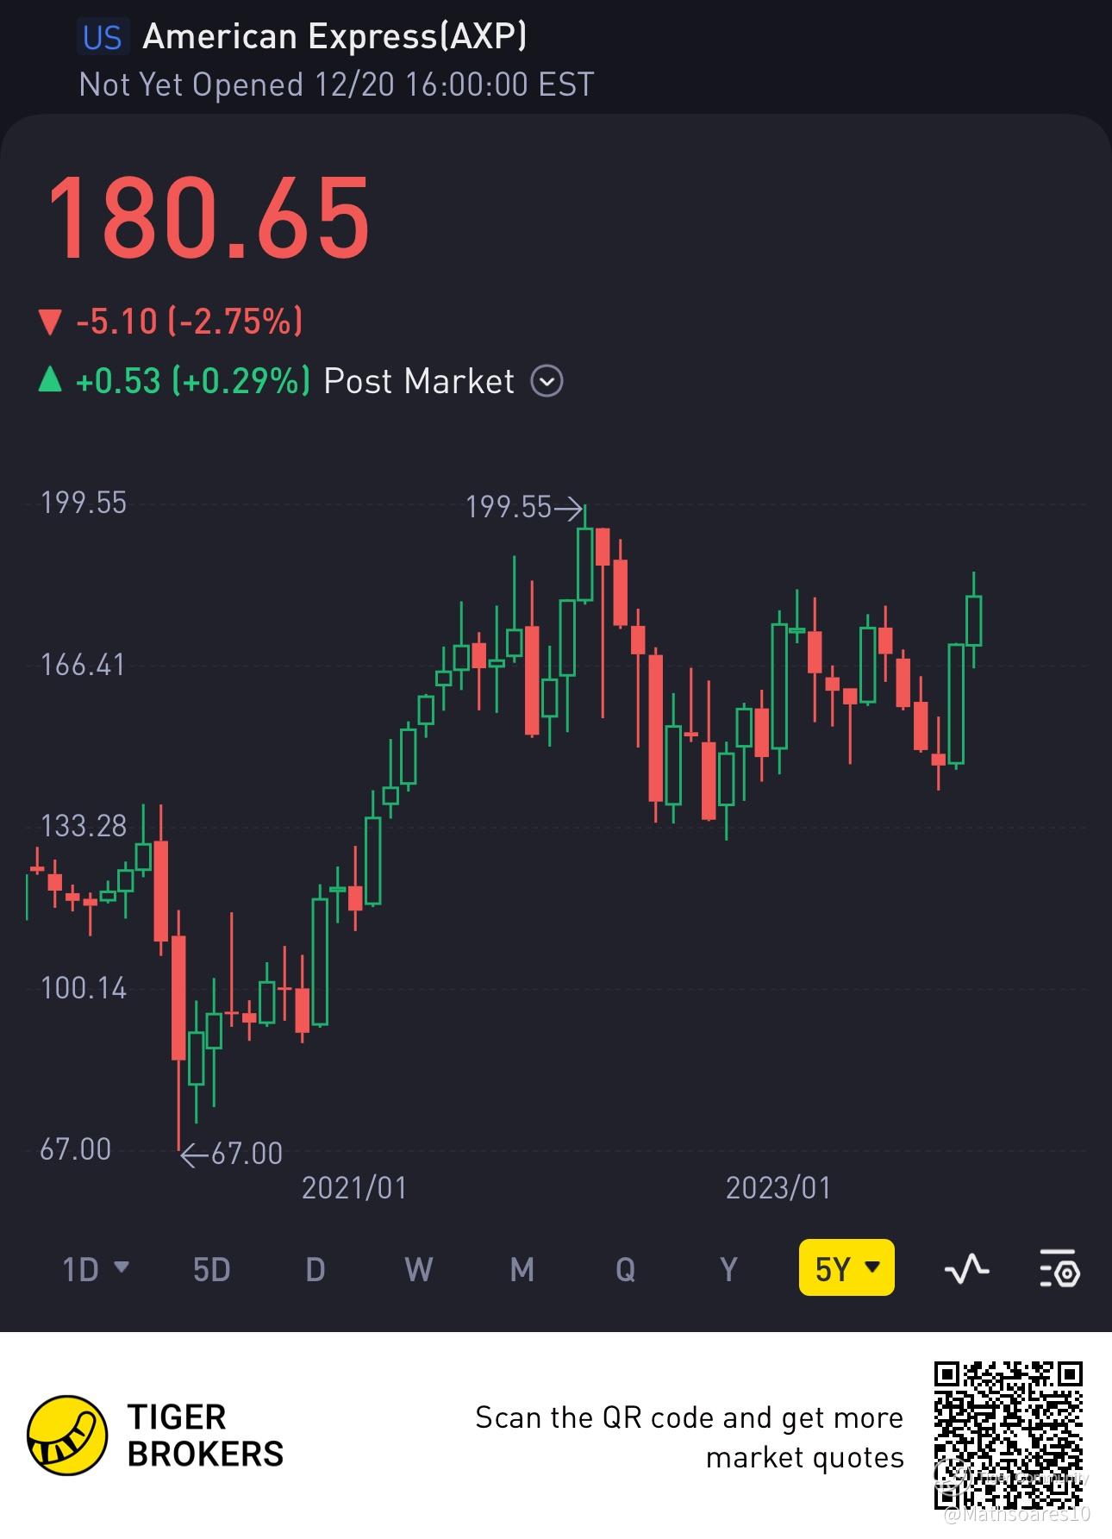Viewport: 1112px width, 1539px height.
Task: Expand Post Market chevron circle
Action: click(547, 380)
